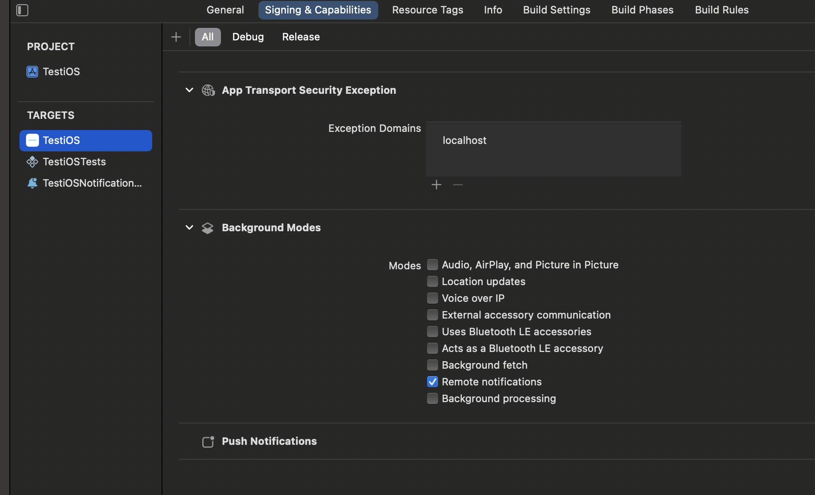This screenshot has height=495, width=815.
Task: Collapse App Transport Security Exception section
Action: tap(189, 90)
